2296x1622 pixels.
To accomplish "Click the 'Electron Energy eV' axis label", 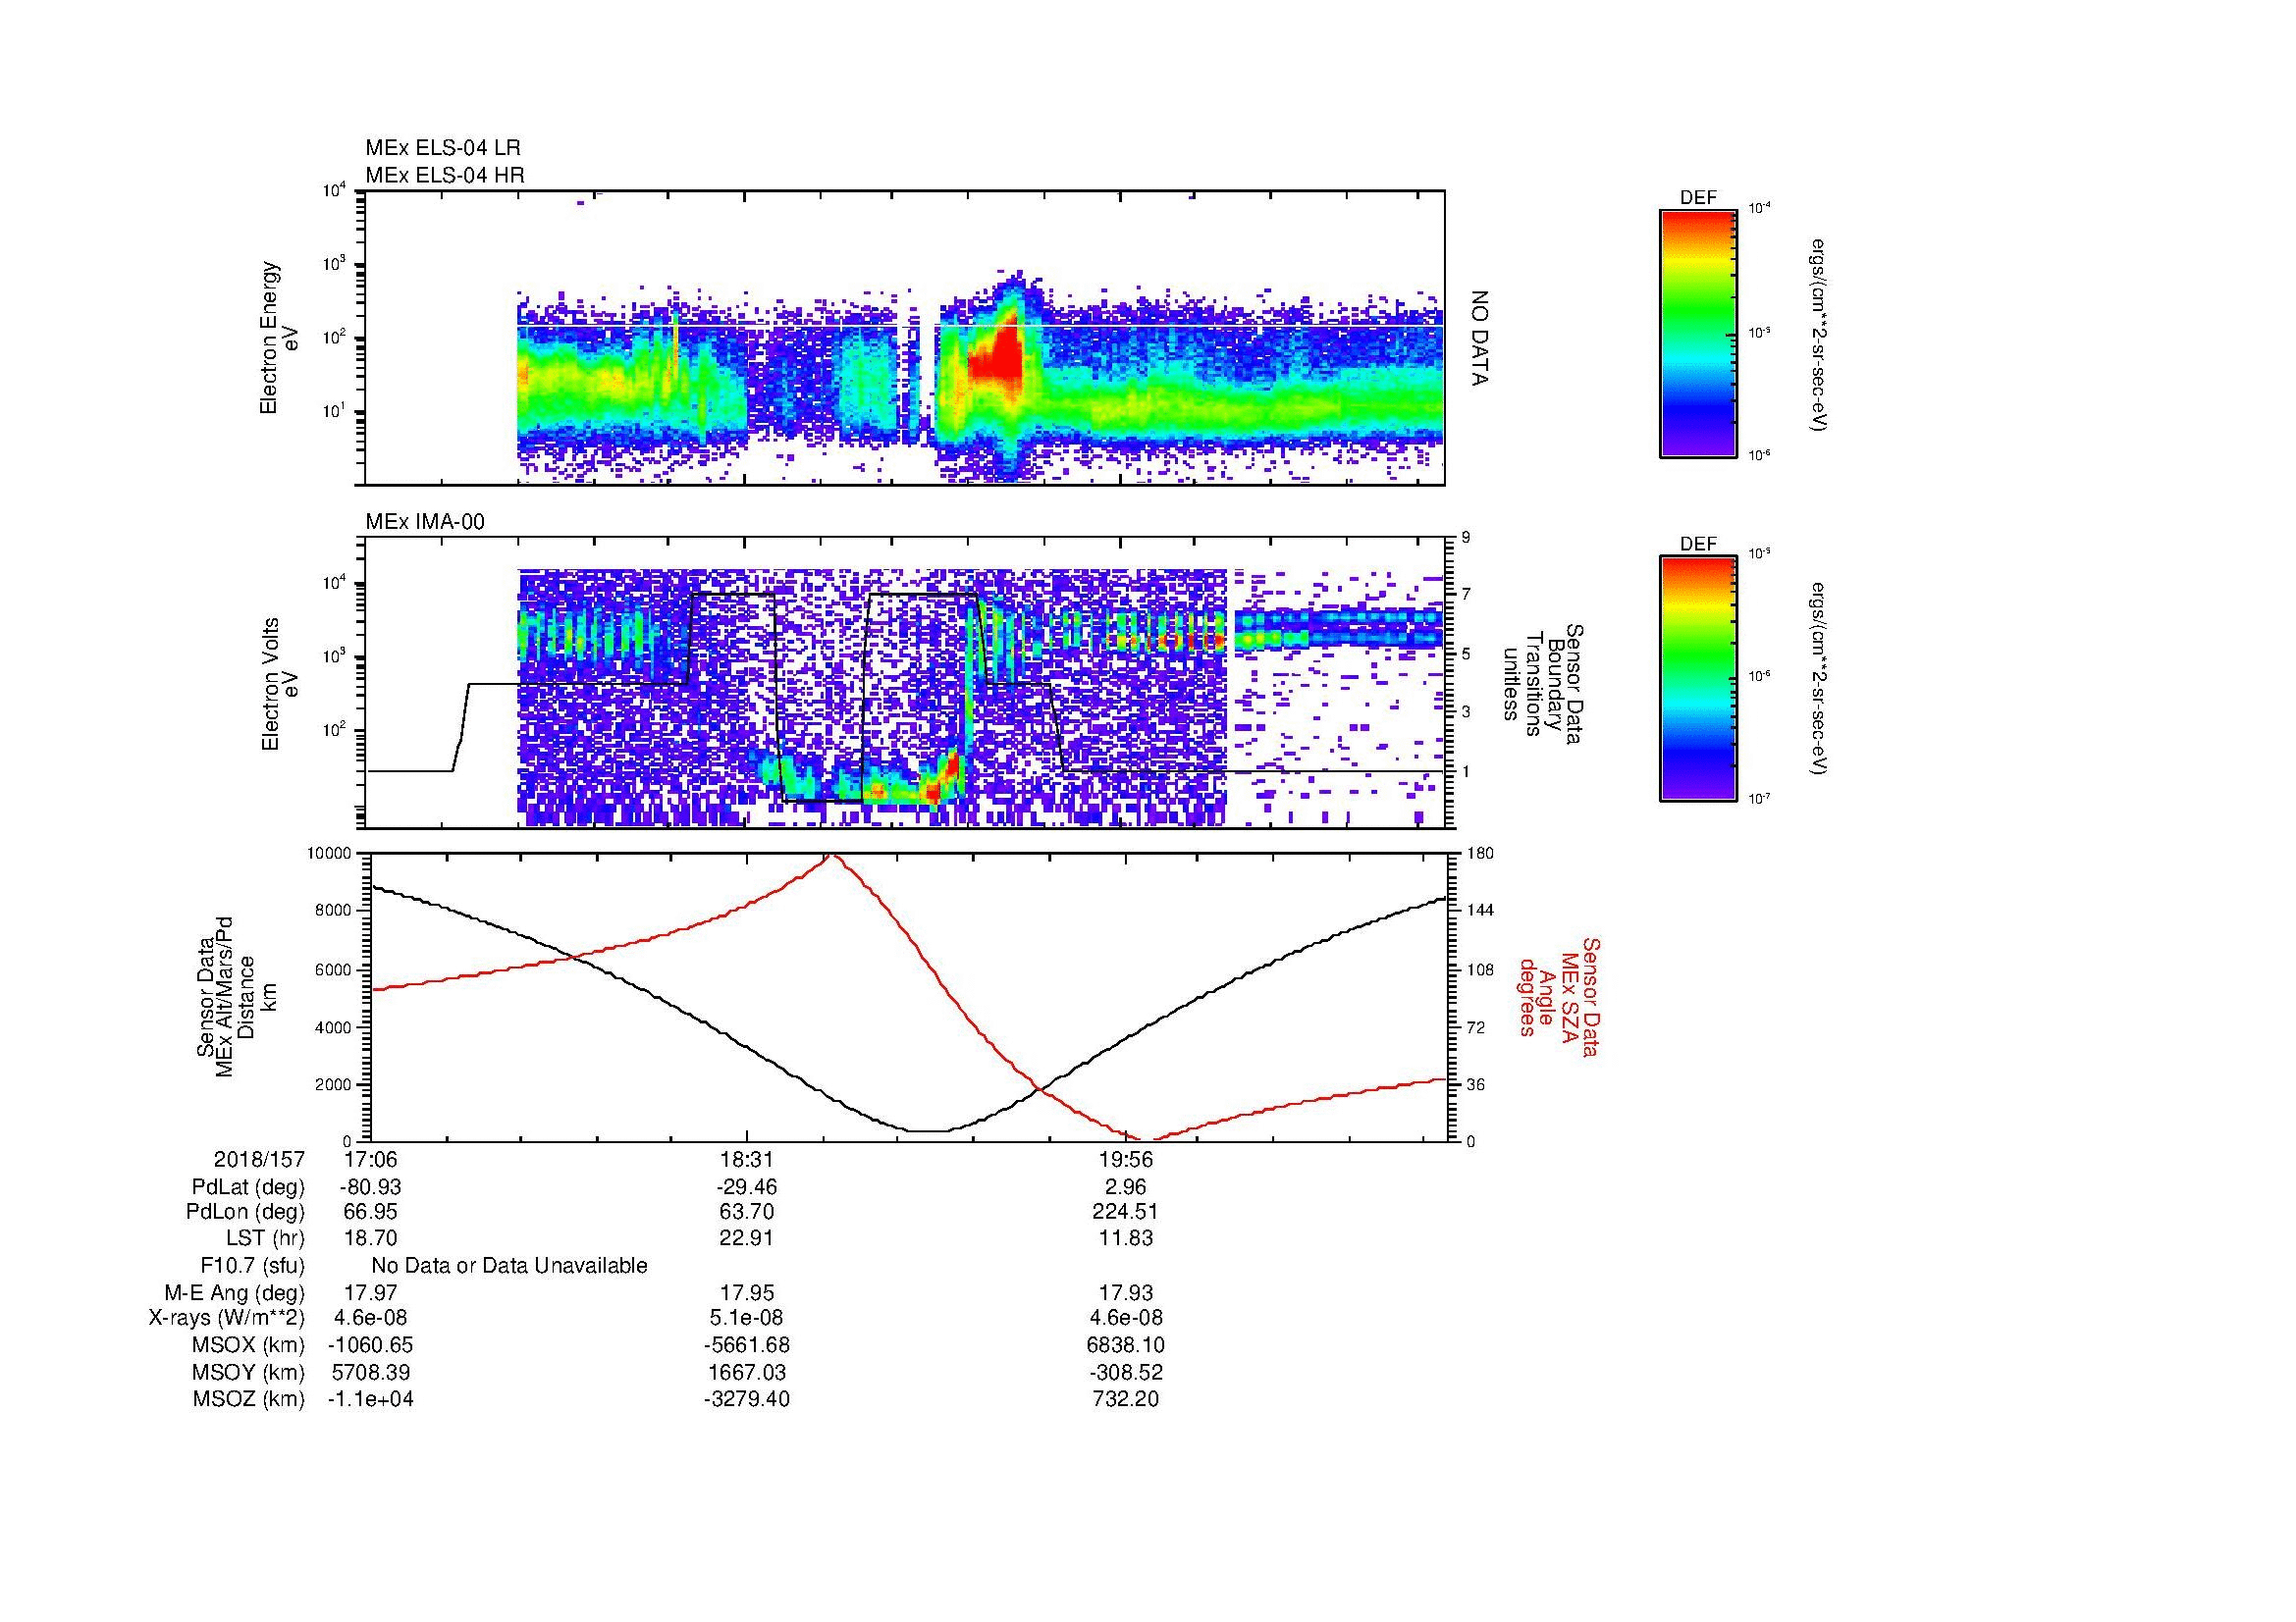I will (280, 338).
